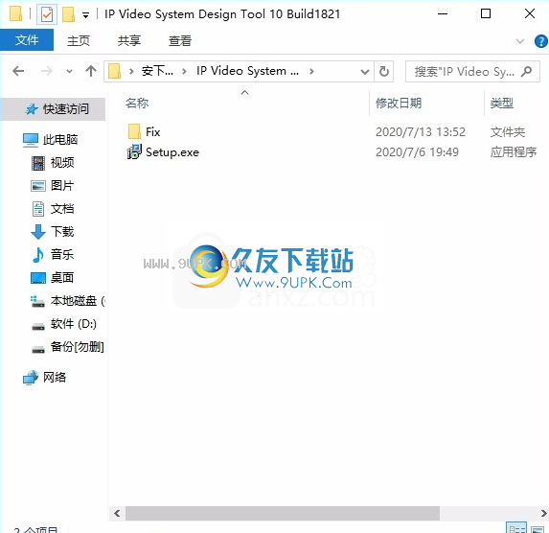
Task: Click the Properties quick access toolbar icon
Action: pos(47,14)
